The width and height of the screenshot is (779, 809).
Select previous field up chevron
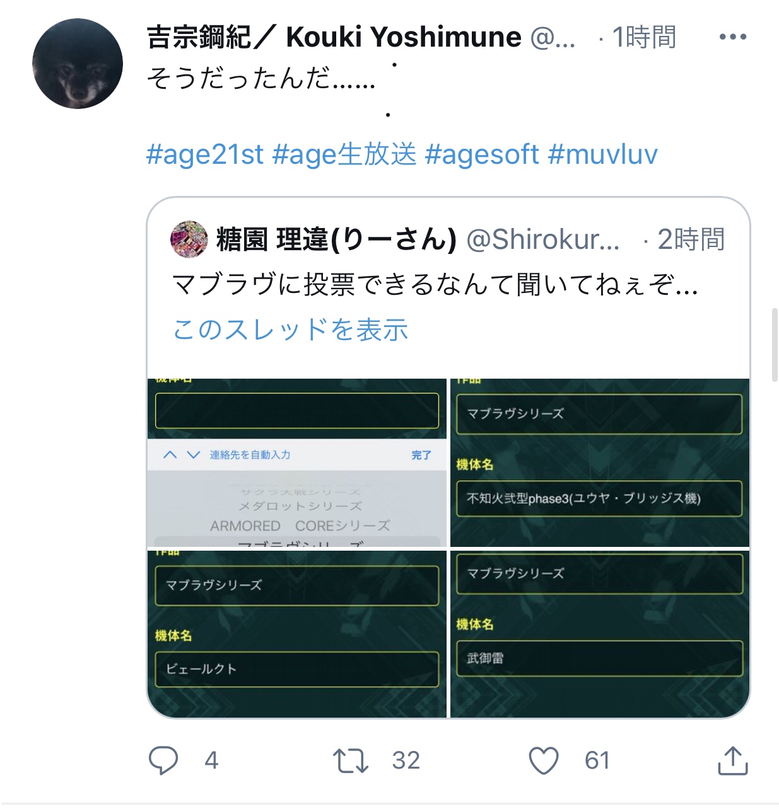click(x=170, y=455)
